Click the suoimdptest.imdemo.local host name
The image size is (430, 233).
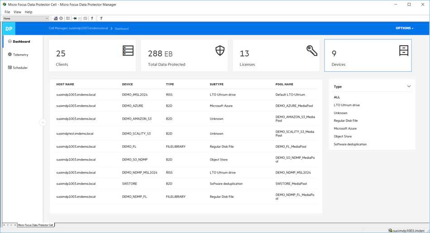(x=75, y=134)
